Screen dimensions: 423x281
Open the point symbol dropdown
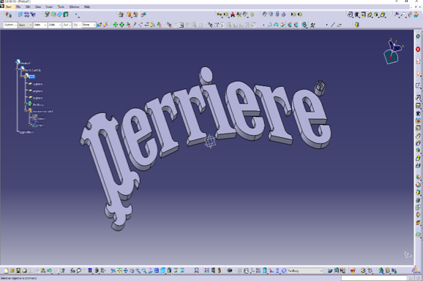pyautogui.click(x=67, y=25)
